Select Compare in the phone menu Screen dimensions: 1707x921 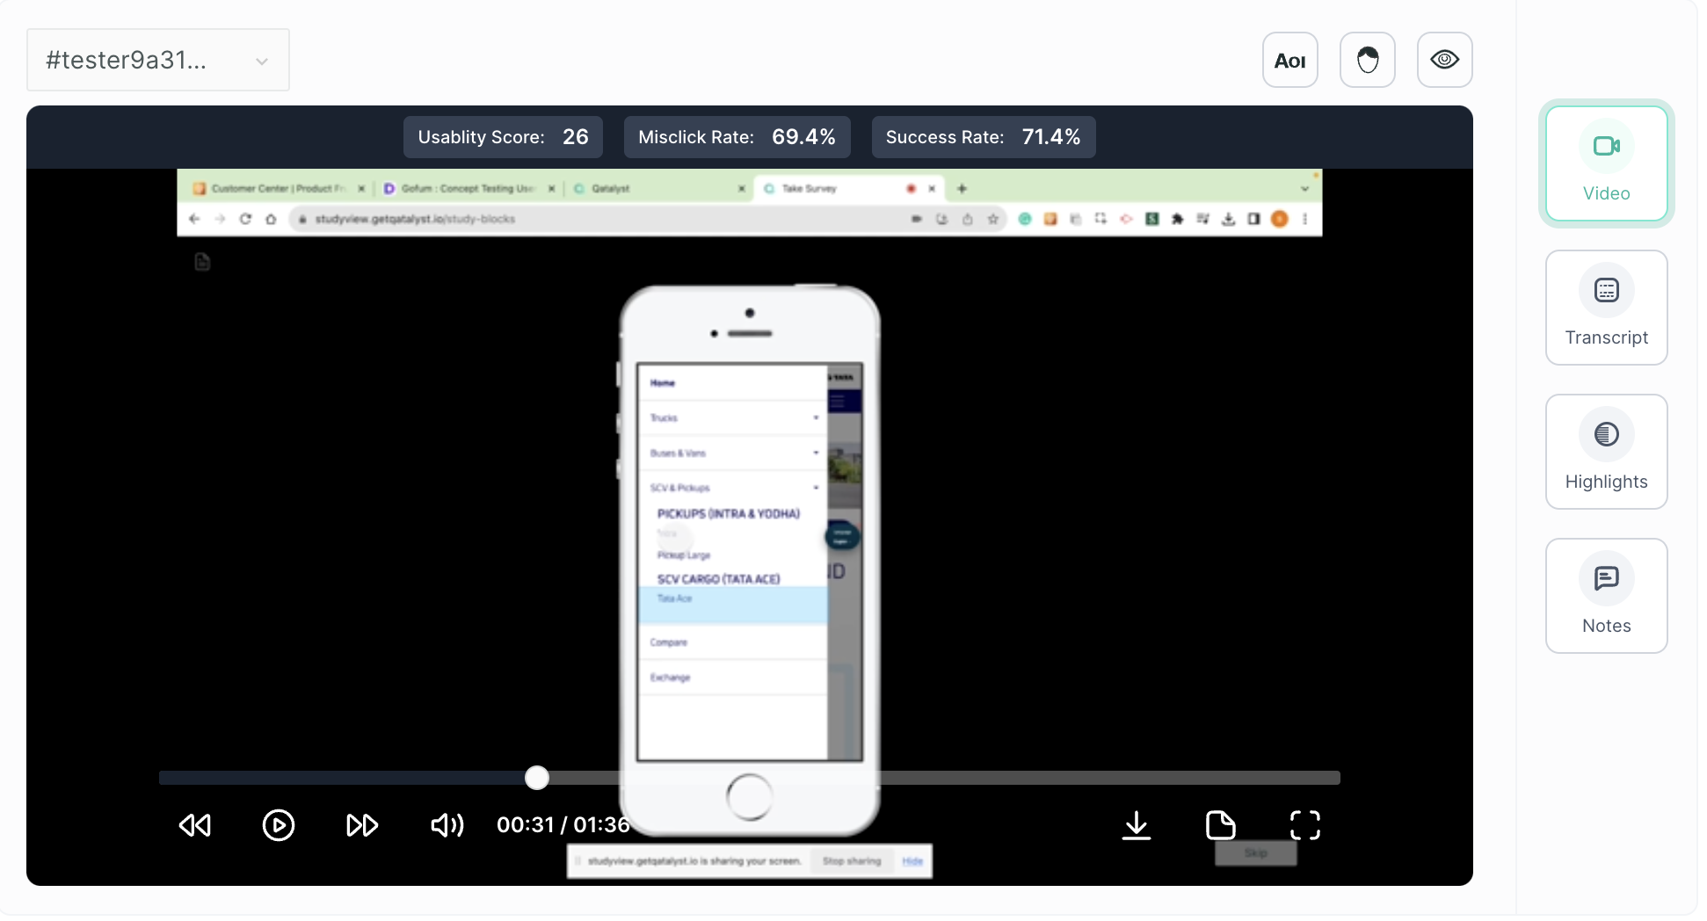point(732,642)
